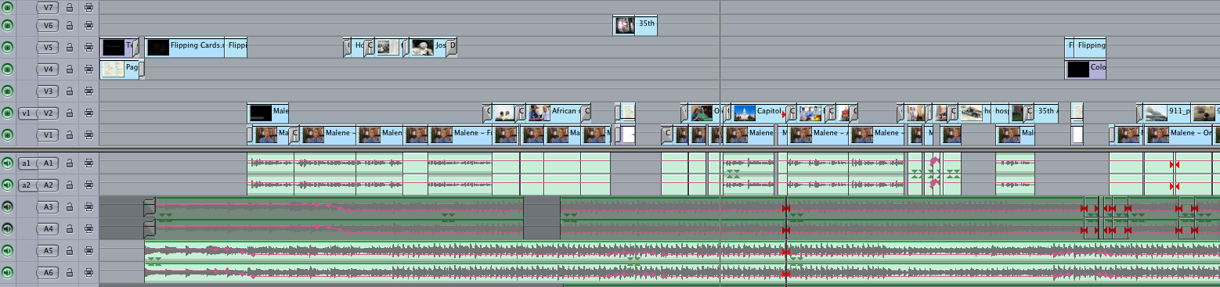Viewport: 1220px width, 287px height.
Task: Hide video track V2
Action: click(x=8, y=113)
